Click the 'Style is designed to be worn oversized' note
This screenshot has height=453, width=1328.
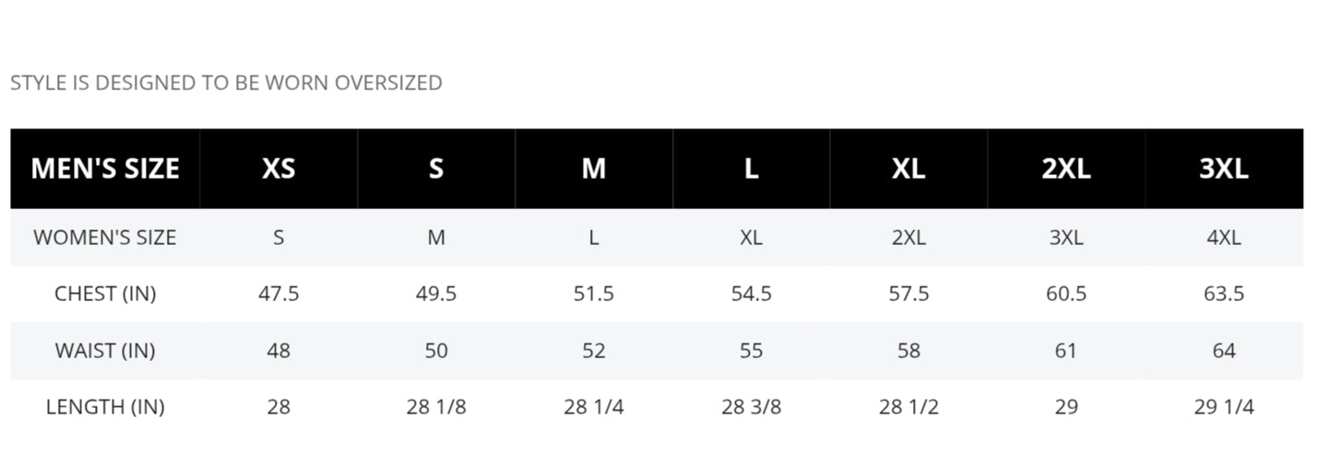226,83
